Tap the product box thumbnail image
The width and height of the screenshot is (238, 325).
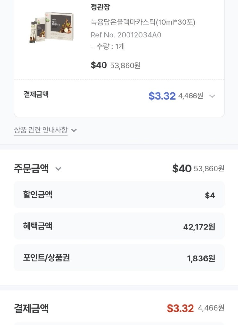click(x=51, y=28)
